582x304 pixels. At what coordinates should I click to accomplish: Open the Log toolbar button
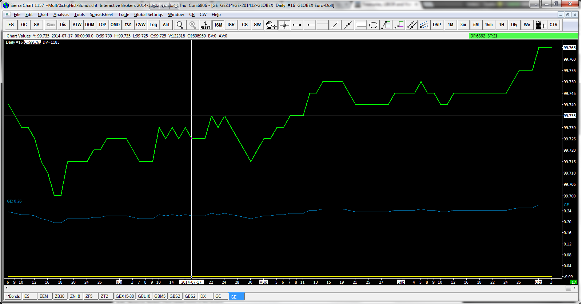click(x=154, y=25)
